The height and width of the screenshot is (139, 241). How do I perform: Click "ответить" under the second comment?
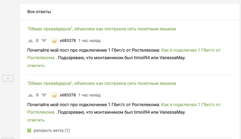[36, 120]
